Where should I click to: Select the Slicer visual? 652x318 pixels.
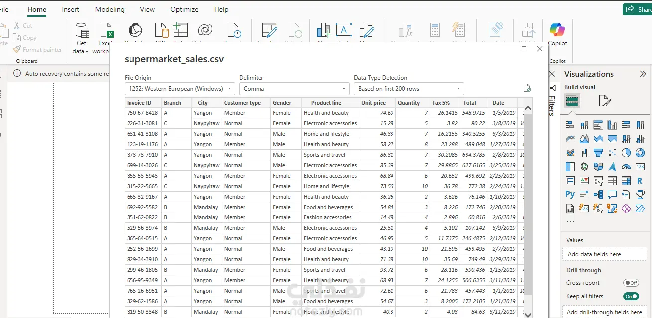pos(598,181)
